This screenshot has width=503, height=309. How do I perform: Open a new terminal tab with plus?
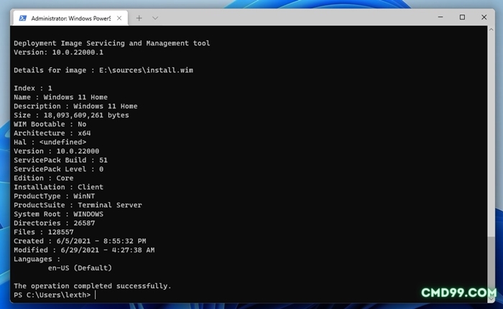[x=139, y=18]
